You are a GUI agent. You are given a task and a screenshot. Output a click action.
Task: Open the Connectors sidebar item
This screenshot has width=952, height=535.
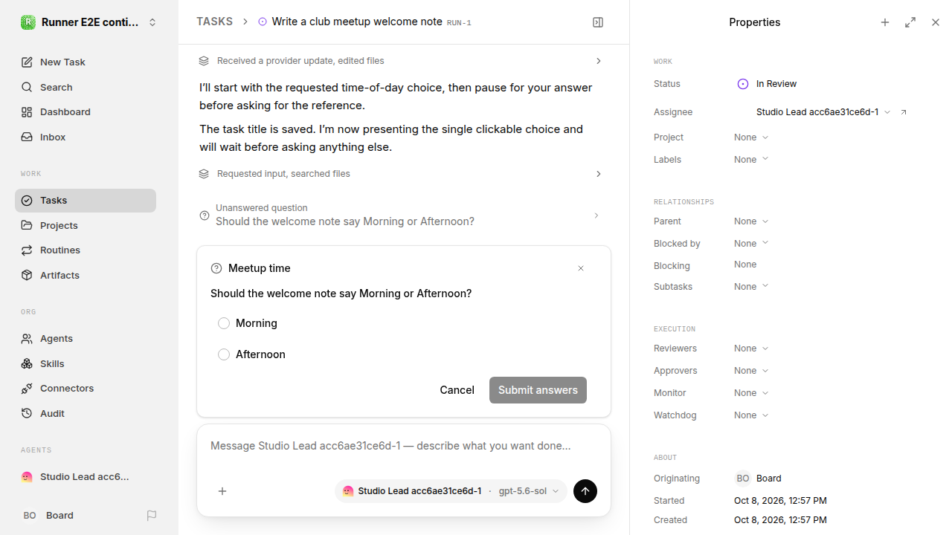pyautogui.click(x=86, y=389)
